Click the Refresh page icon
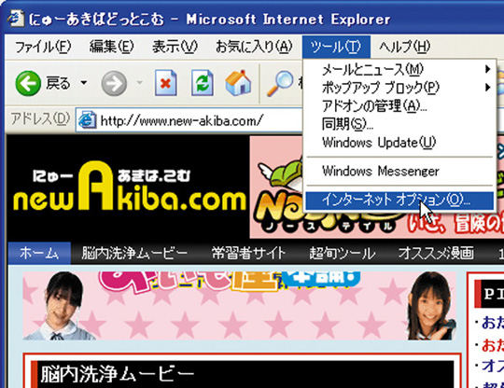Screen dimensions: 504x388 click(x=203, y=83)
